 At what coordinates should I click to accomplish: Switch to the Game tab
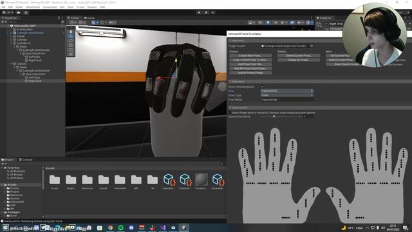coord(89,18)
